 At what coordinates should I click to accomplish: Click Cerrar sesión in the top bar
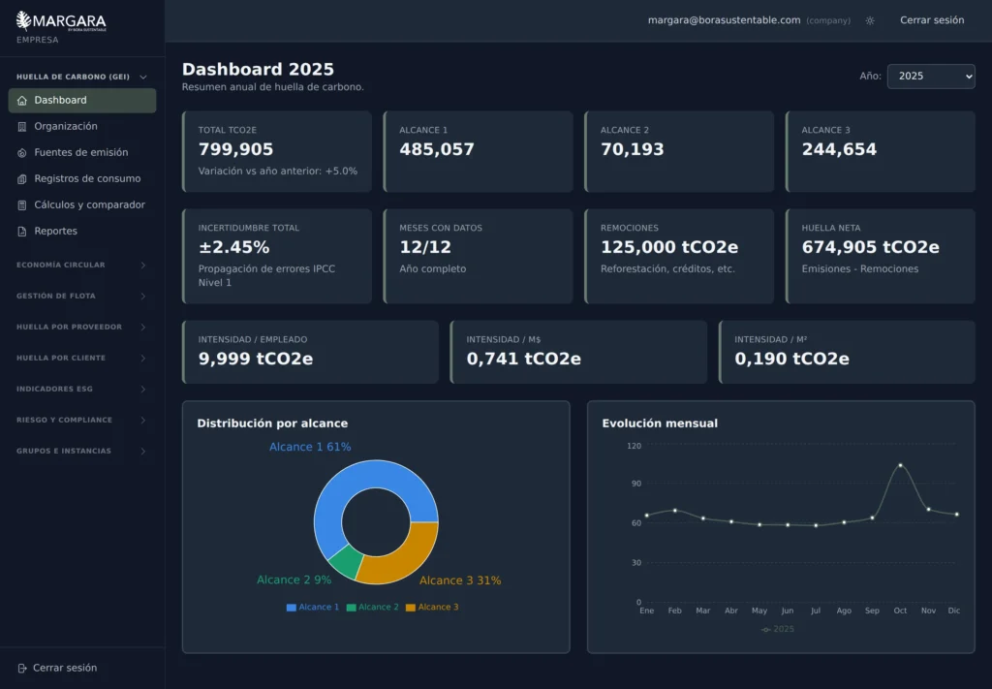[932, 20]
